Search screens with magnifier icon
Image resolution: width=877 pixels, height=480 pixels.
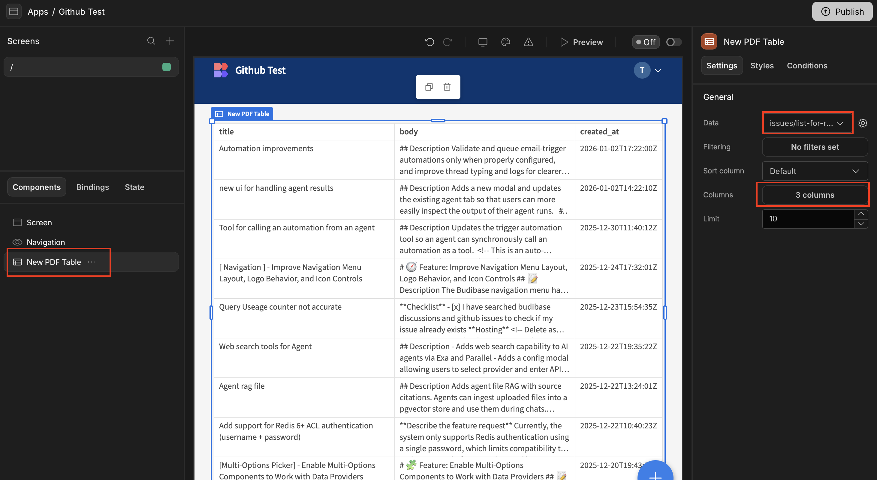(151, 41)
